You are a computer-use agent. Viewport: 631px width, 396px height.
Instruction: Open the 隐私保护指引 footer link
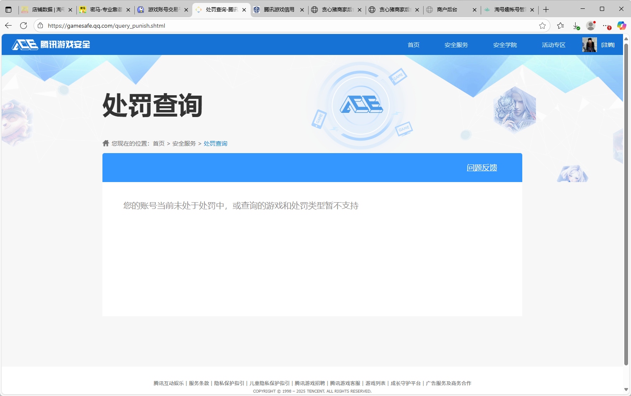coord(230,383)
